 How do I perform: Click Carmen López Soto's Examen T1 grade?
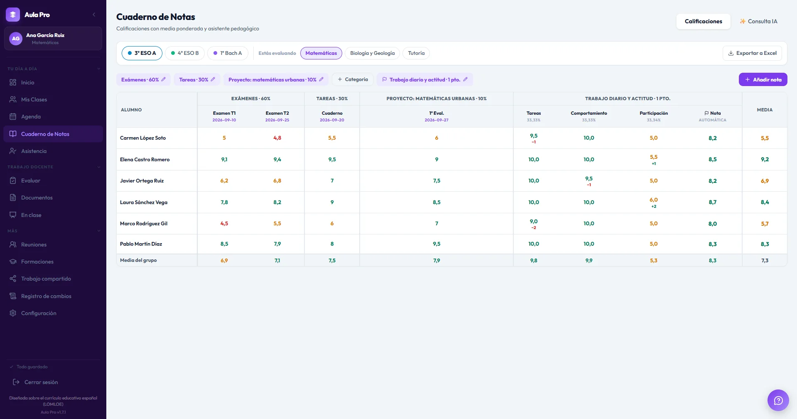(x=224, y=138)
